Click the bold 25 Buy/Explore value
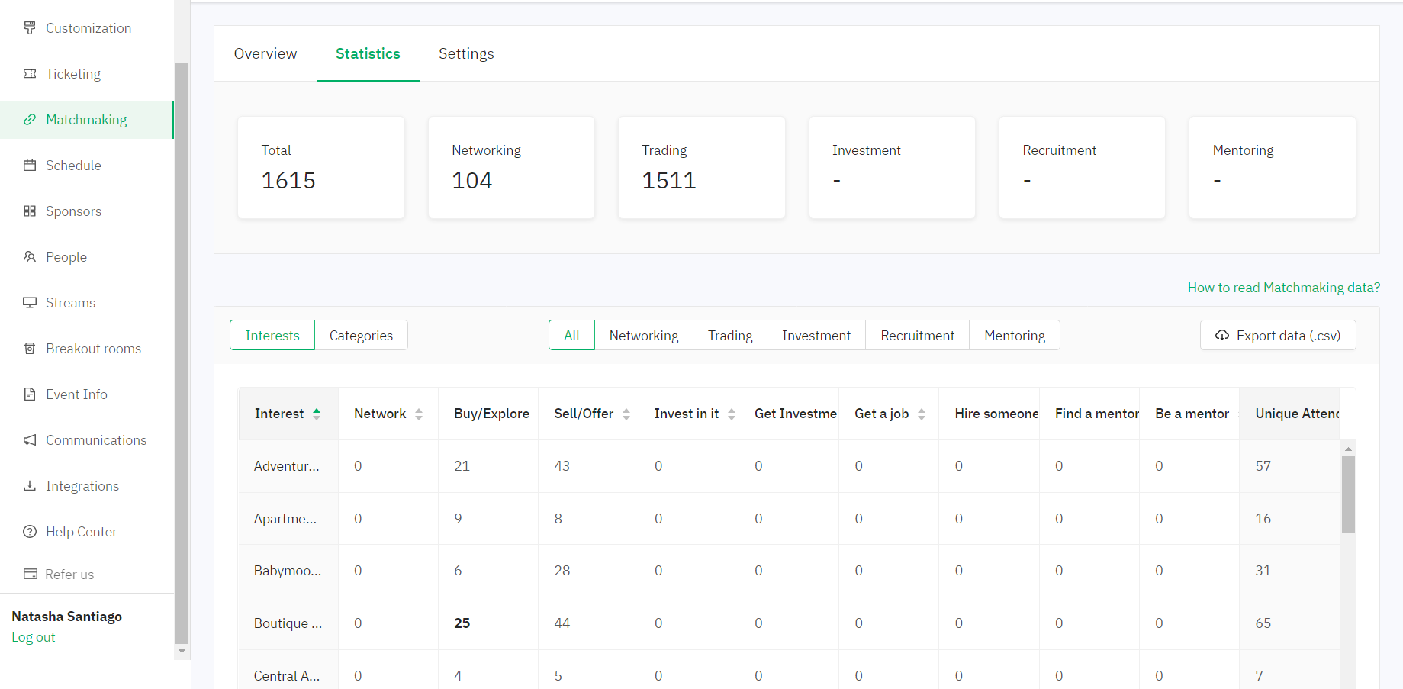This screenshot has width=1403, height=689. 462,623
